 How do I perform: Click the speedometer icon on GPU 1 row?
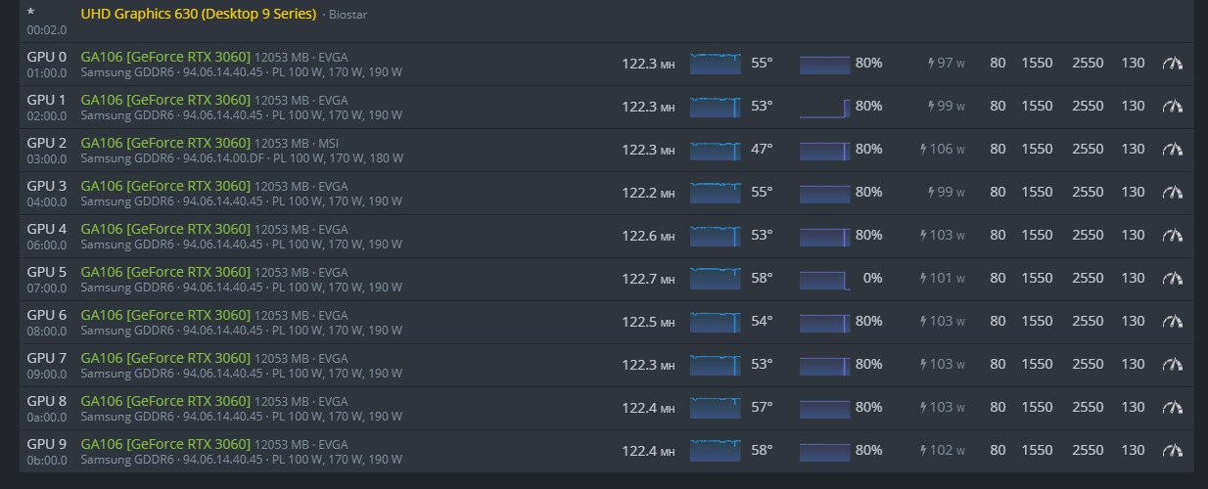[1172, 107]
